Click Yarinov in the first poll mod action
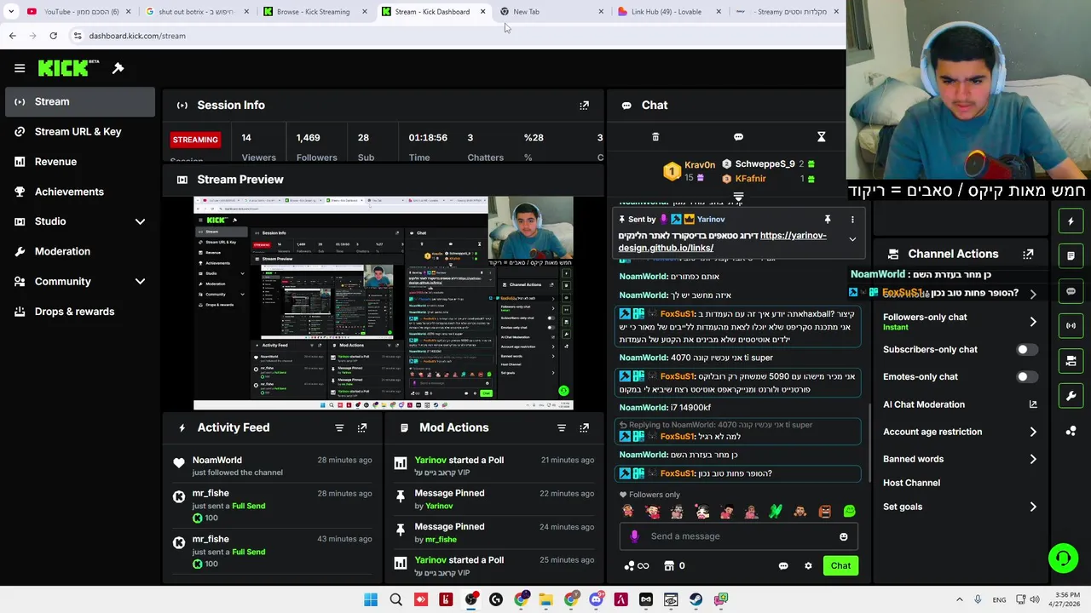The image size is (1091, 613). (430, 461)
